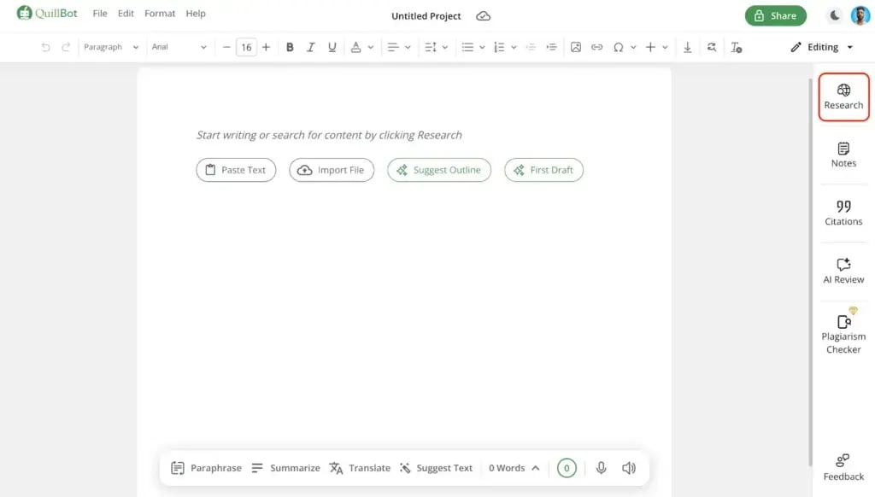This screenshot has width=875, height=497.
Task: Launch AI Review from the sidebar
Action: pos(843,271)
